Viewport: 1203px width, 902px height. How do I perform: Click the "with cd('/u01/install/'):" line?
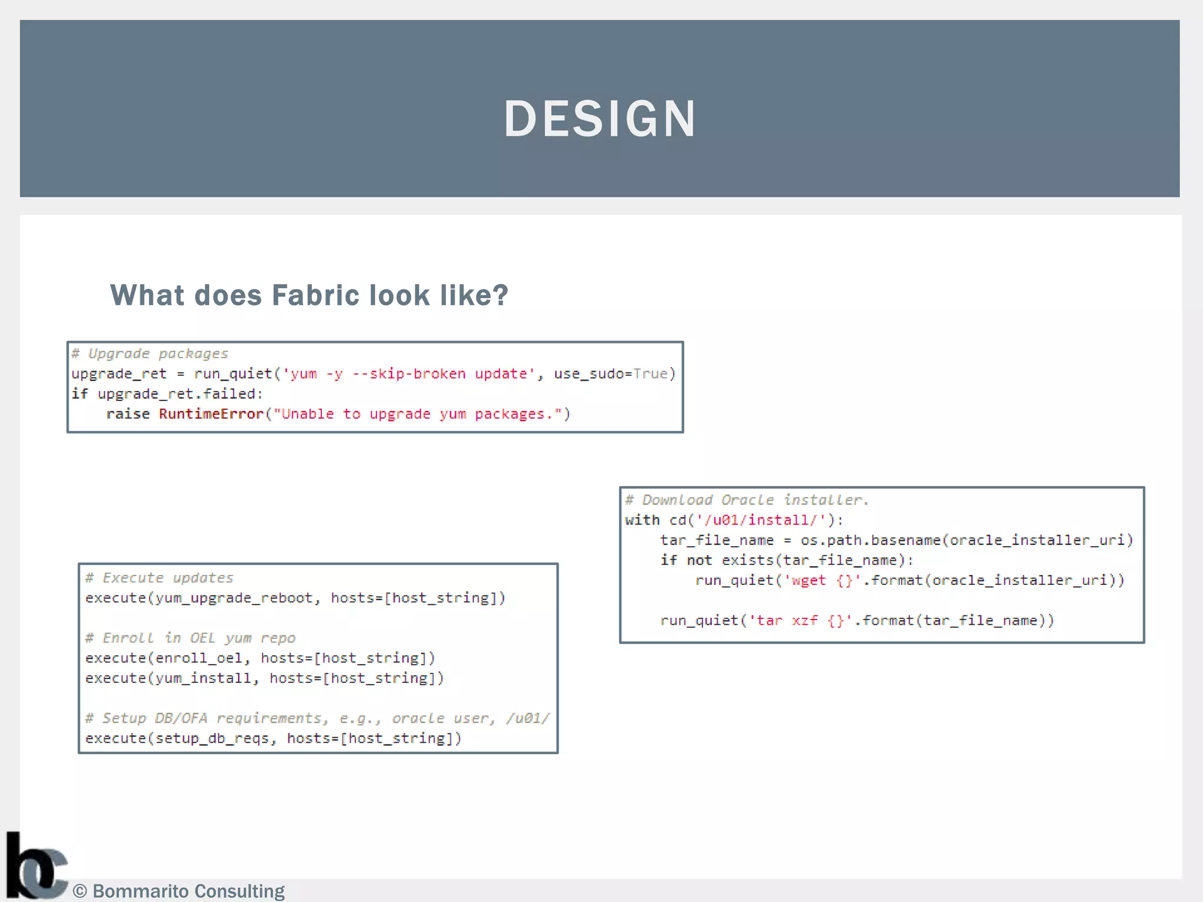pos(734,520)
